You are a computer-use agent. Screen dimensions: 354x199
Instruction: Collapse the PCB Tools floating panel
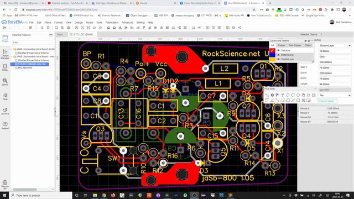coord(315,89)
